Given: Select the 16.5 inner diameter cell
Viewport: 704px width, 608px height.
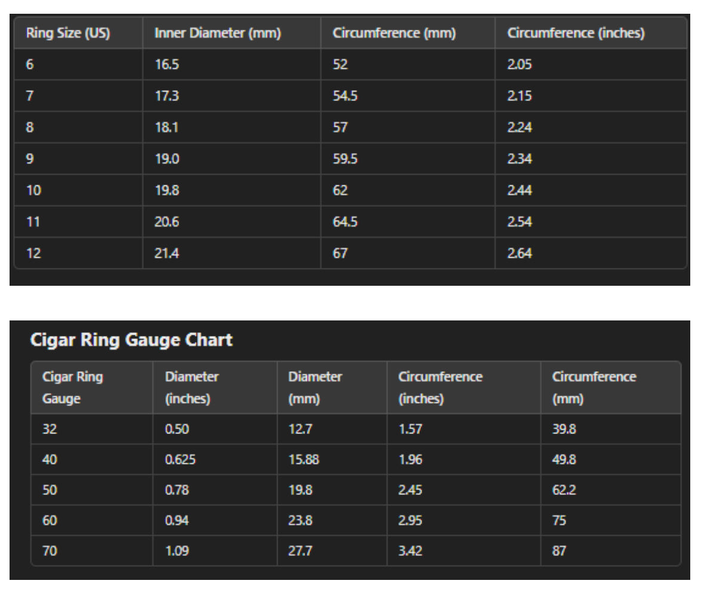Looking at the screenshot, I should click(167, 65).
